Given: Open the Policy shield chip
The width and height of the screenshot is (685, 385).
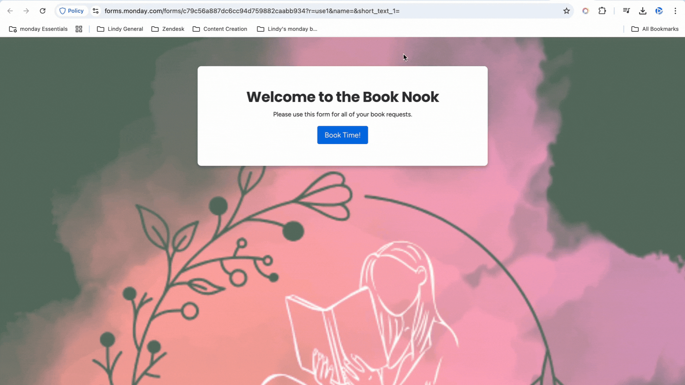Looking at the screenshot, I should click(72, 11).
